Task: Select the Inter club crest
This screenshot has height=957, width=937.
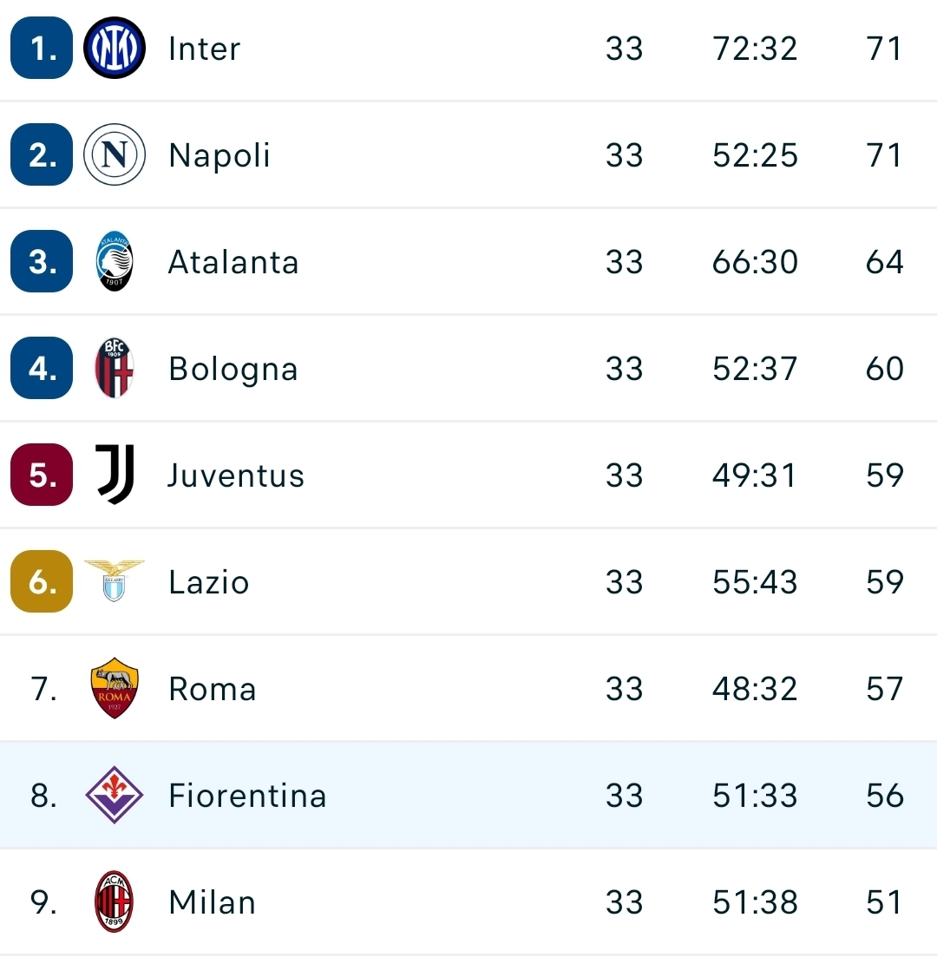Action: tap(114, 48)
